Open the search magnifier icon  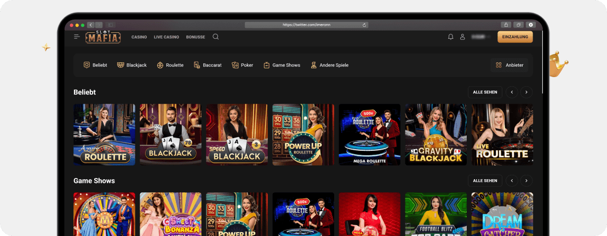pyautogui.click(x=216, y=37)
